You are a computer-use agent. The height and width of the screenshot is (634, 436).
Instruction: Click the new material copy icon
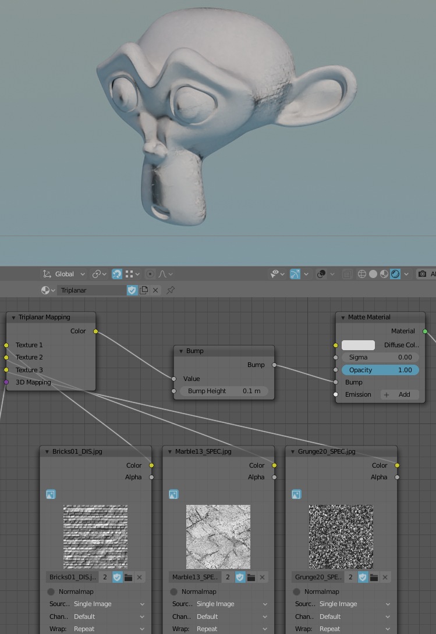pyautogui.click(x=144, y=290)
